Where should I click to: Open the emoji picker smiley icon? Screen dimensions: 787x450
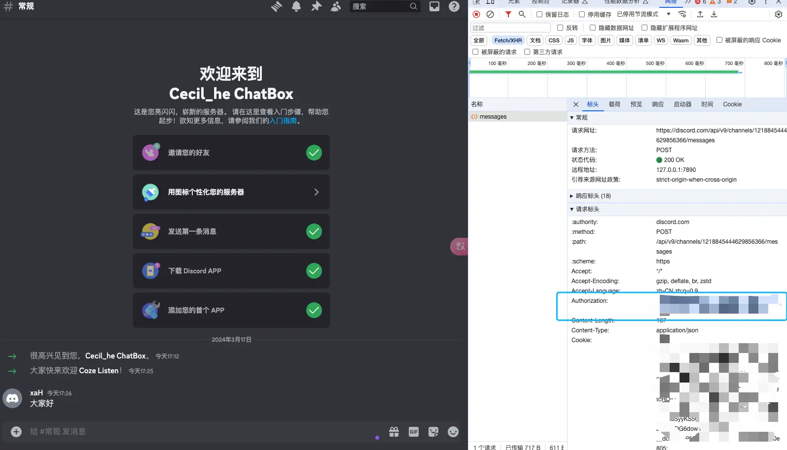453,432
